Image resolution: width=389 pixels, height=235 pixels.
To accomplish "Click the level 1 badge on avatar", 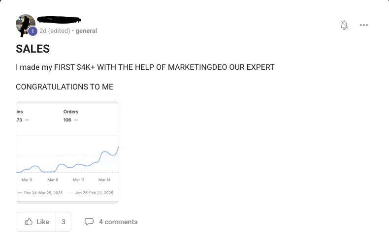I will 32,31.
